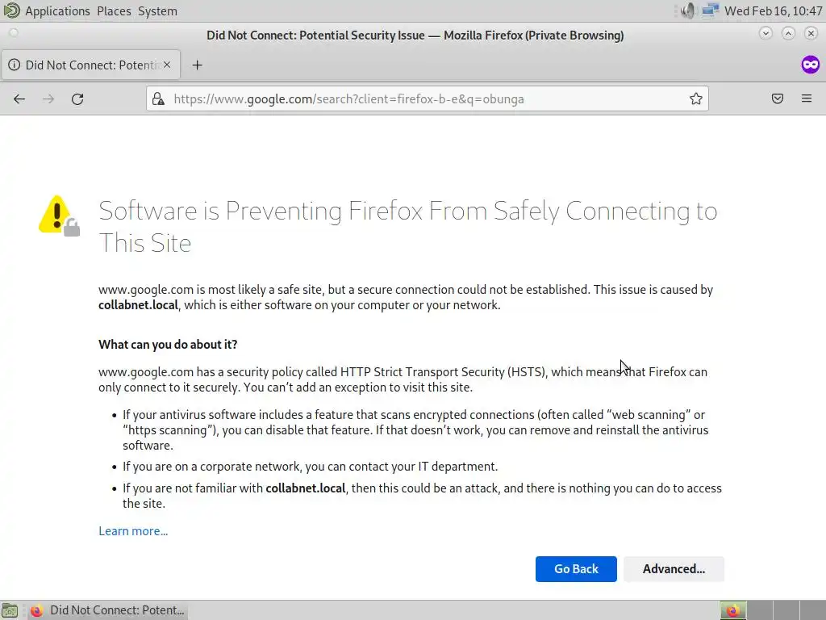The height and width of the screenshot is (620, 826).
Task: Open a new tab with plus button
Action: point(197,65)
